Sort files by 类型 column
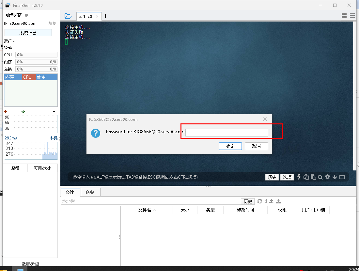Image resolution: width=359 pixels, height=271 pixels. point(210,210)
